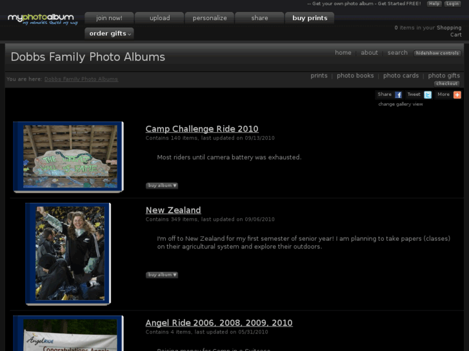Viewport: 469px width, 351px height.
Task: Select the buy prints tab
Action: pyautogui.click(x=310, y=18)
